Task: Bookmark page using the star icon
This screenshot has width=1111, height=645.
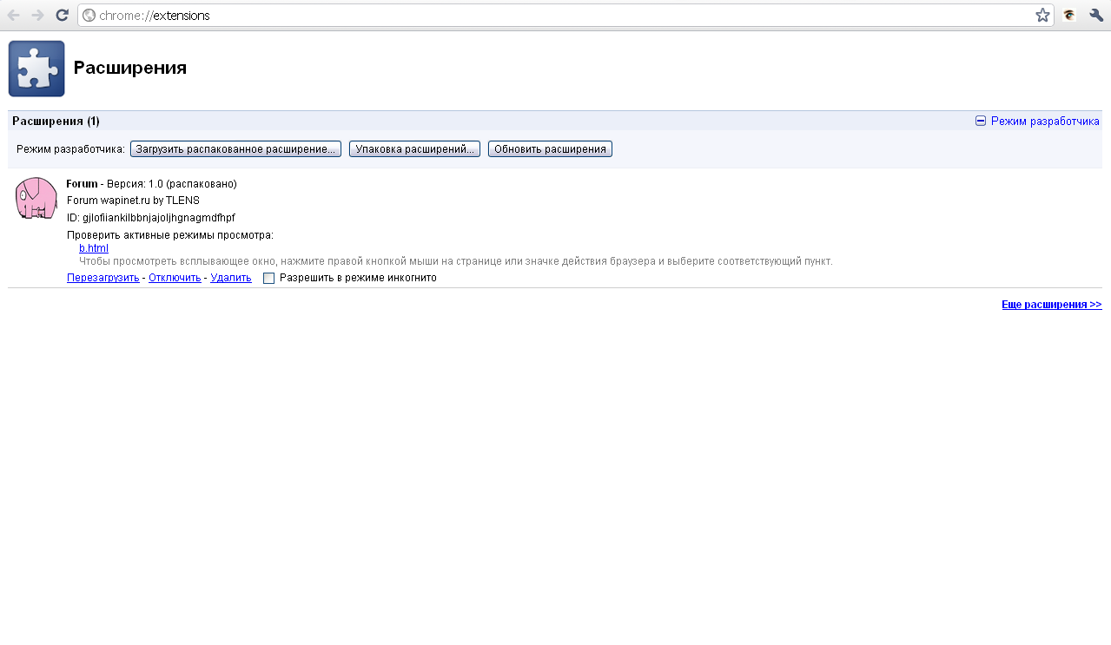Action: (x=1042, y=15)
